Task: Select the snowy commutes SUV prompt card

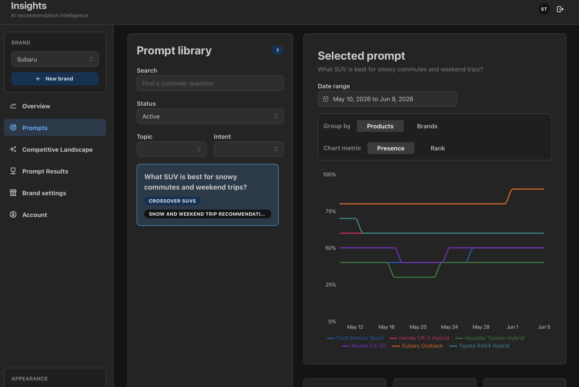Action: pyautogui.click(x=207, y=195)
